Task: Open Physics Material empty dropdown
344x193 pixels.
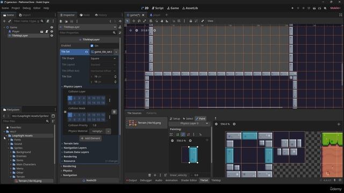Action: click(109, 131)
